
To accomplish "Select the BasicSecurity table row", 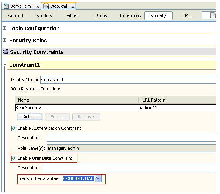I will click(116, 108).
